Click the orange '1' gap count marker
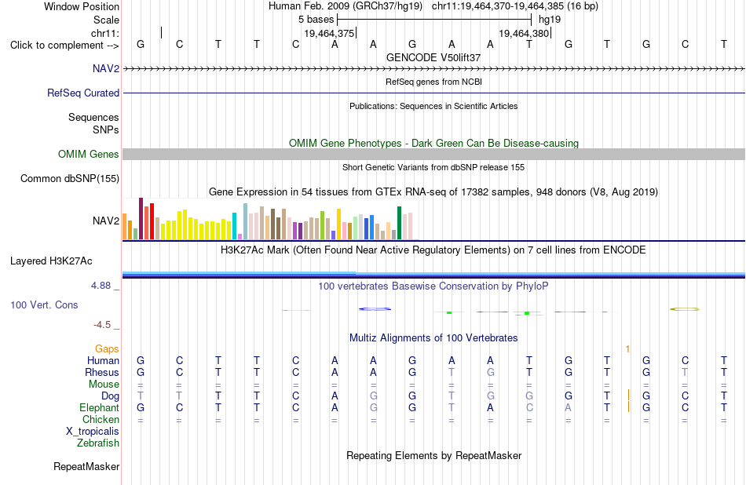 click(627, 349)
